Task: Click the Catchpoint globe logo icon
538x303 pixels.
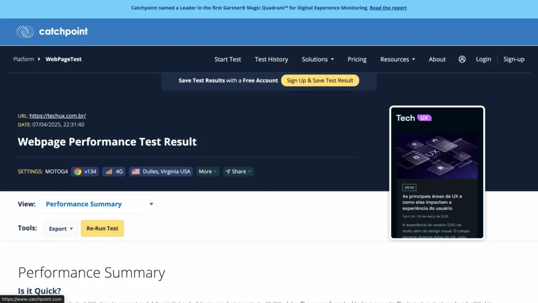Action: click(25, 32)
